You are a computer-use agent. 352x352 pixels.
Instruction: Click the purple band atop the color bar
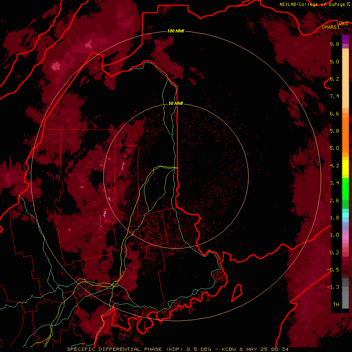[x=345, y=39]
